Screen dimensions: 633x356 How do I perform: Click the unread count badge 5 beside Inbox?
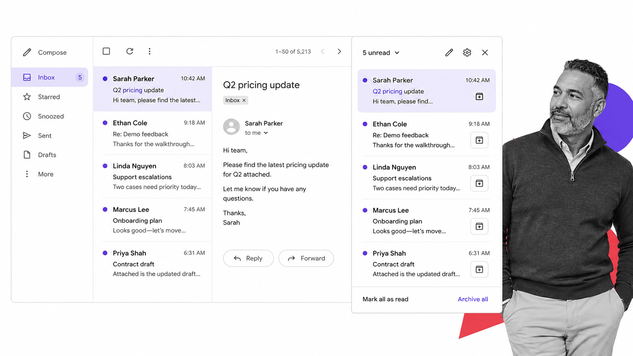pos(80,77)
